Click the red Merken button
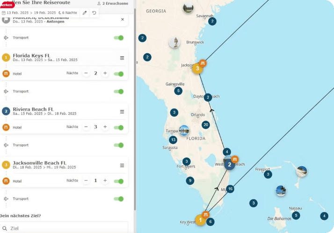 click(x=6, y=4)
